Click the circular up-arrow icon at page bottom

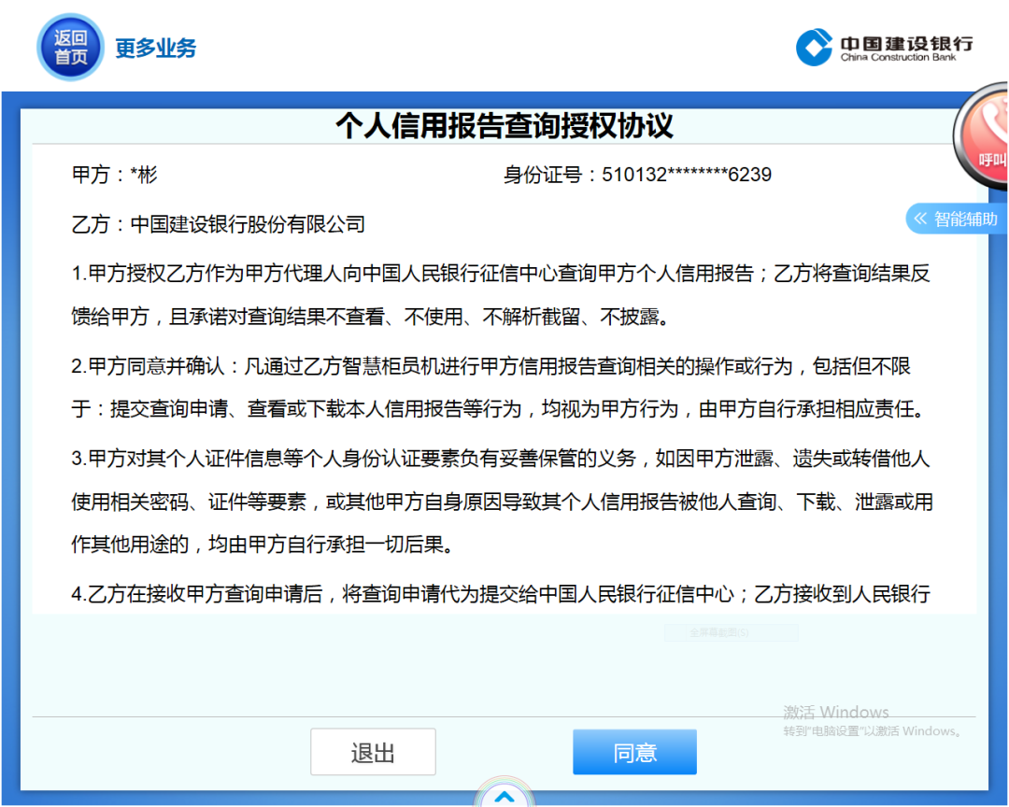point(504,797)
